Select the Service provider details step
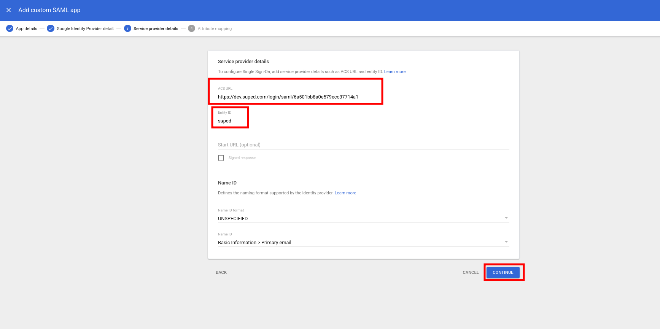Viewport: 660px width, 329px height. pyautogui.click(x=156, y=29)
